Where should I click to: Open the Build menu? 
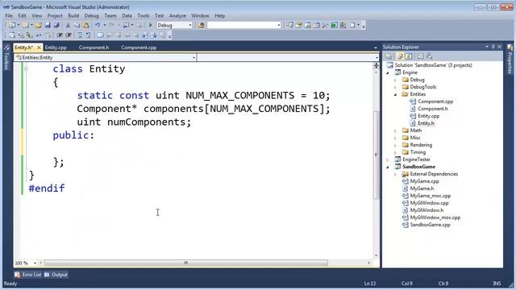click(x=73, y=15)
